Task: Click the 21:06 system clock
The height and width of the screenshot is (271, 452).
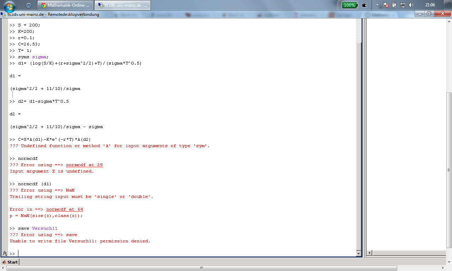Action: pos(430,5)
